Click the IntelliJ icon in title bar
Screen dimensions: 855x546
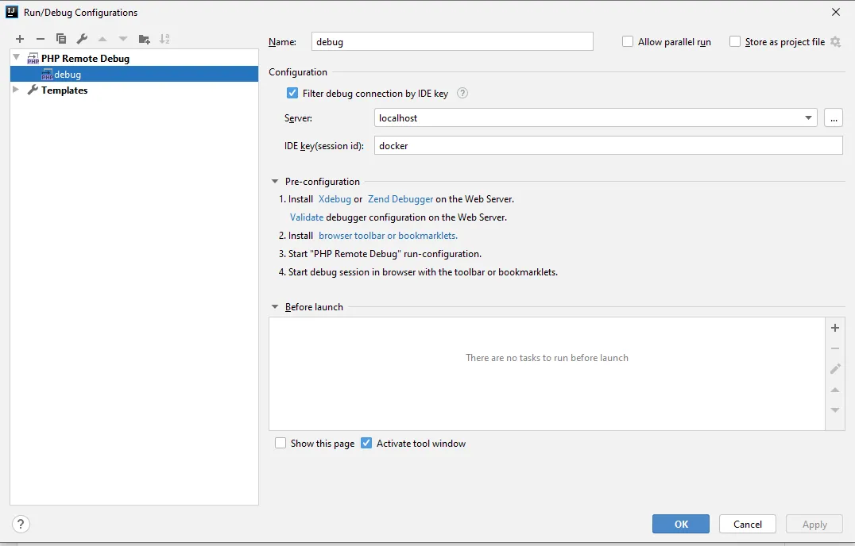[x=11, y=12]
